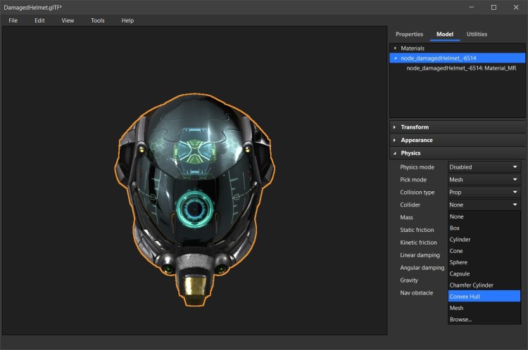
Task: Expand the Materials tree node
Action: click(396, 48)
